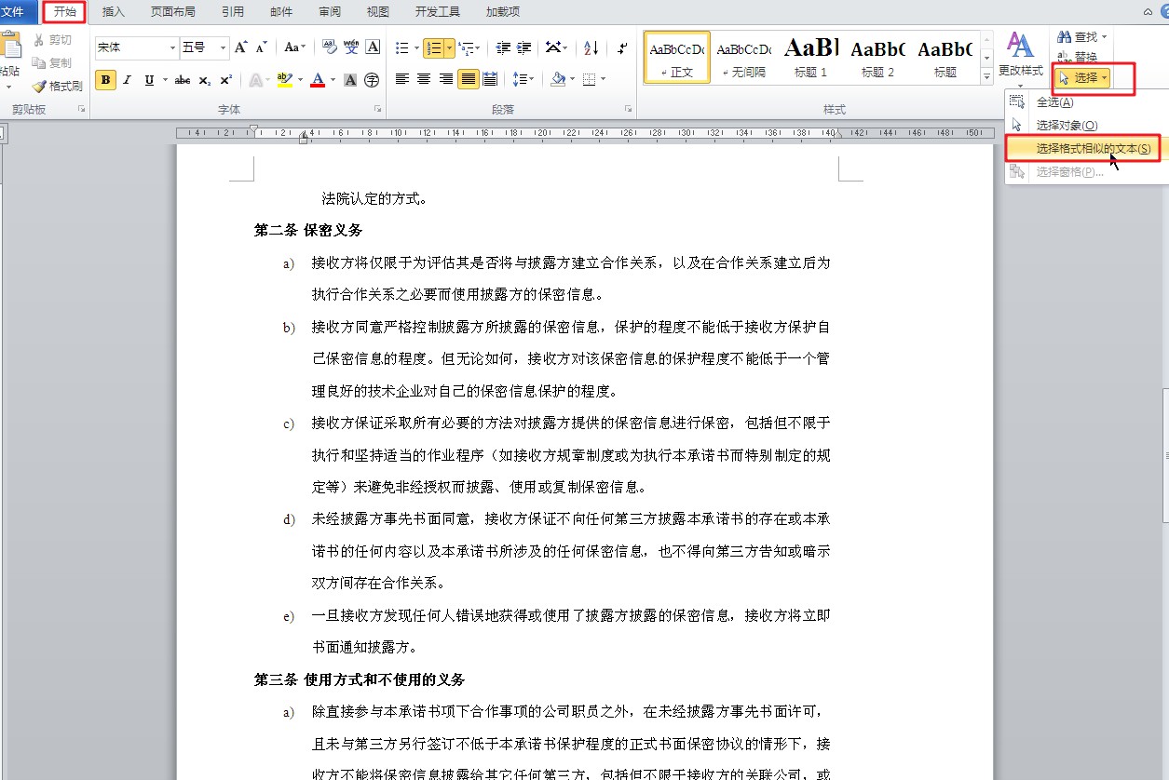Image resolution: width=1169 pixels, height=780 pixels.
Task: Click the Replace (替换) button
Action: 1083,56
